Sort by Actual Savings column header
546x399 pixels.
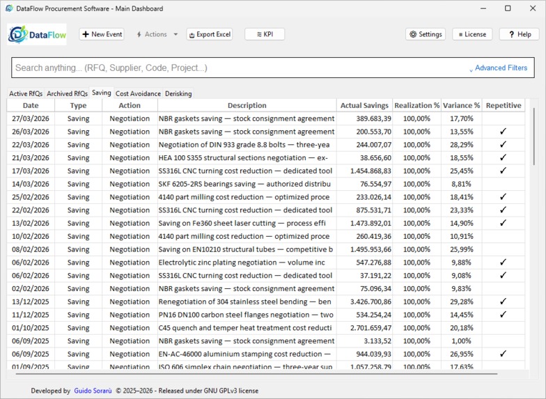click(364, 105)
